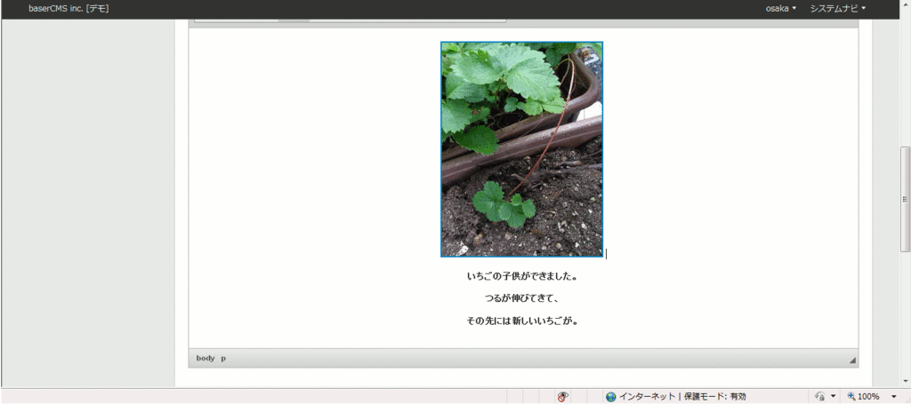Screen dimensions: 911x404
Task: Click the text いちごの子供ができました。
Action: tap(521, 276)
